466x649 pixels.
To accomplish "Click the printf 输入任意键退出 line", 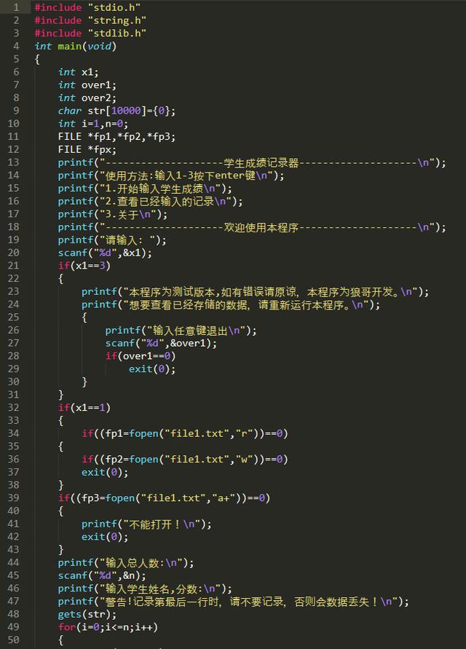I will pos(181,330).
